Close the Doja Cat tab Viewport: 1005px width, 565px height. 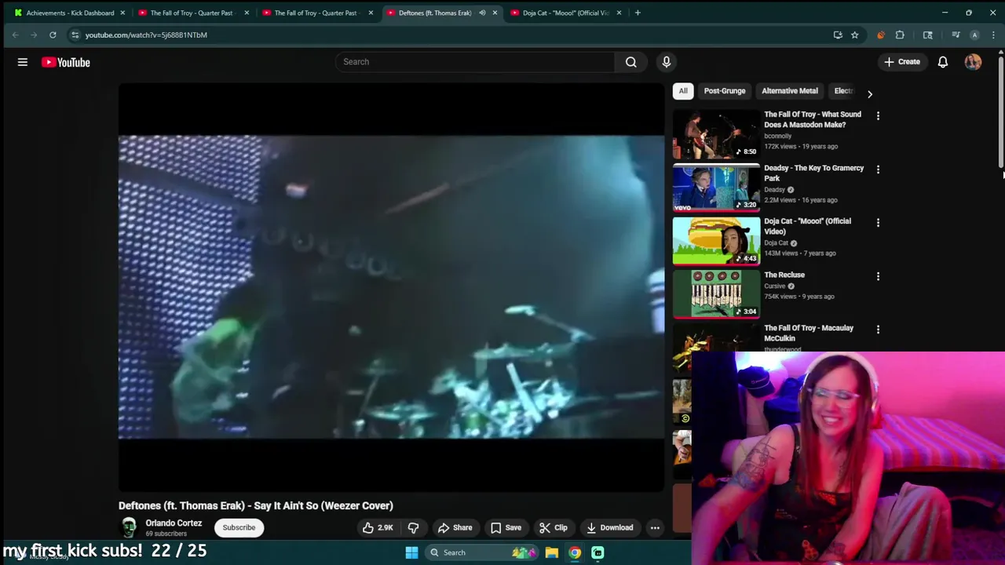tap(619, 13)
